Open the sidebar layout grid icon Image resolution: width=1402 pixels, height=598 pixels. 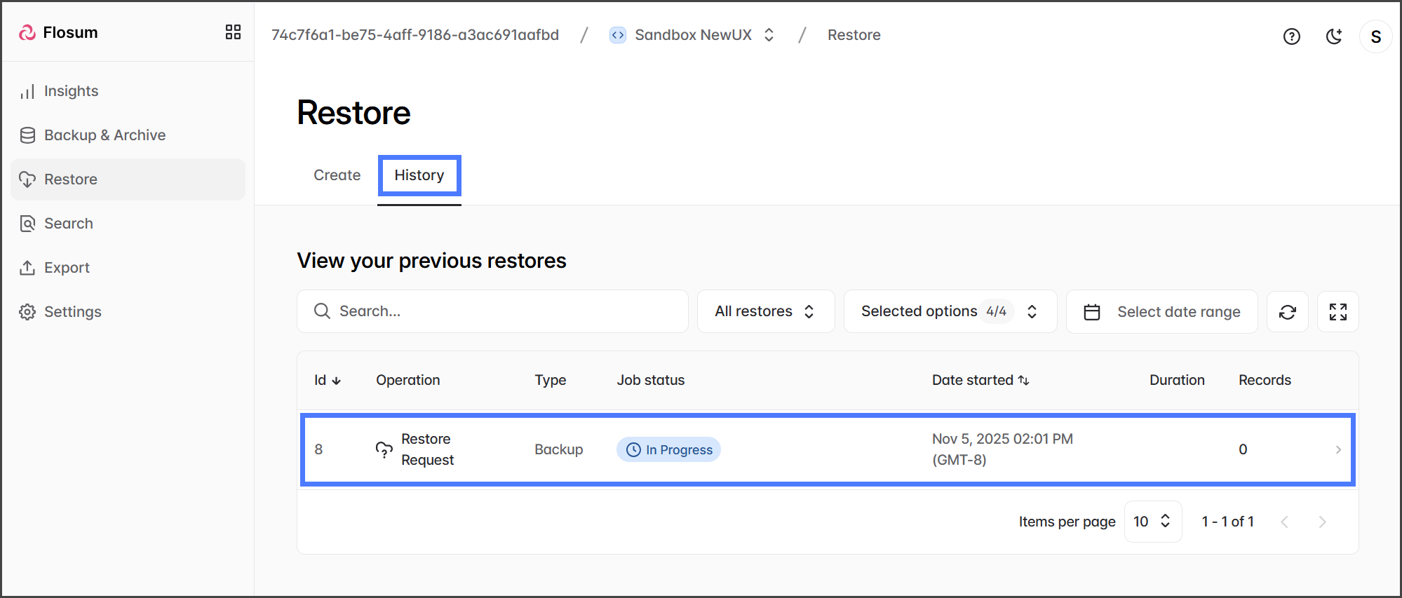(x=233, y=32)
